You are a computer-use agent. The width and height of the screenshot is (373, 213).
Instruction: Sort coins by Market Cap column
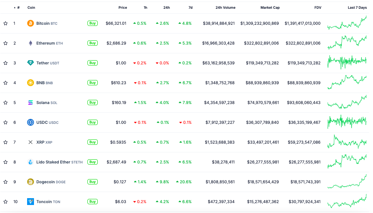[270, 8]
